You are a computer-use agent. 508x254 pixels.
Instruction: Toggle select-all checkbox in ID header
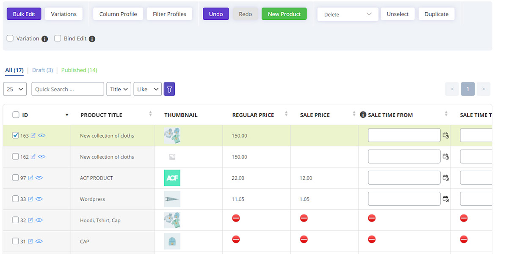pos(16,115)
